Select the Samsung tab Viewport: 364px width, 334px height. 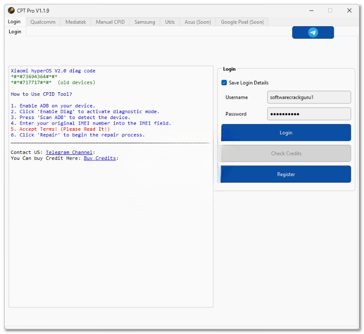click(145, 22)
